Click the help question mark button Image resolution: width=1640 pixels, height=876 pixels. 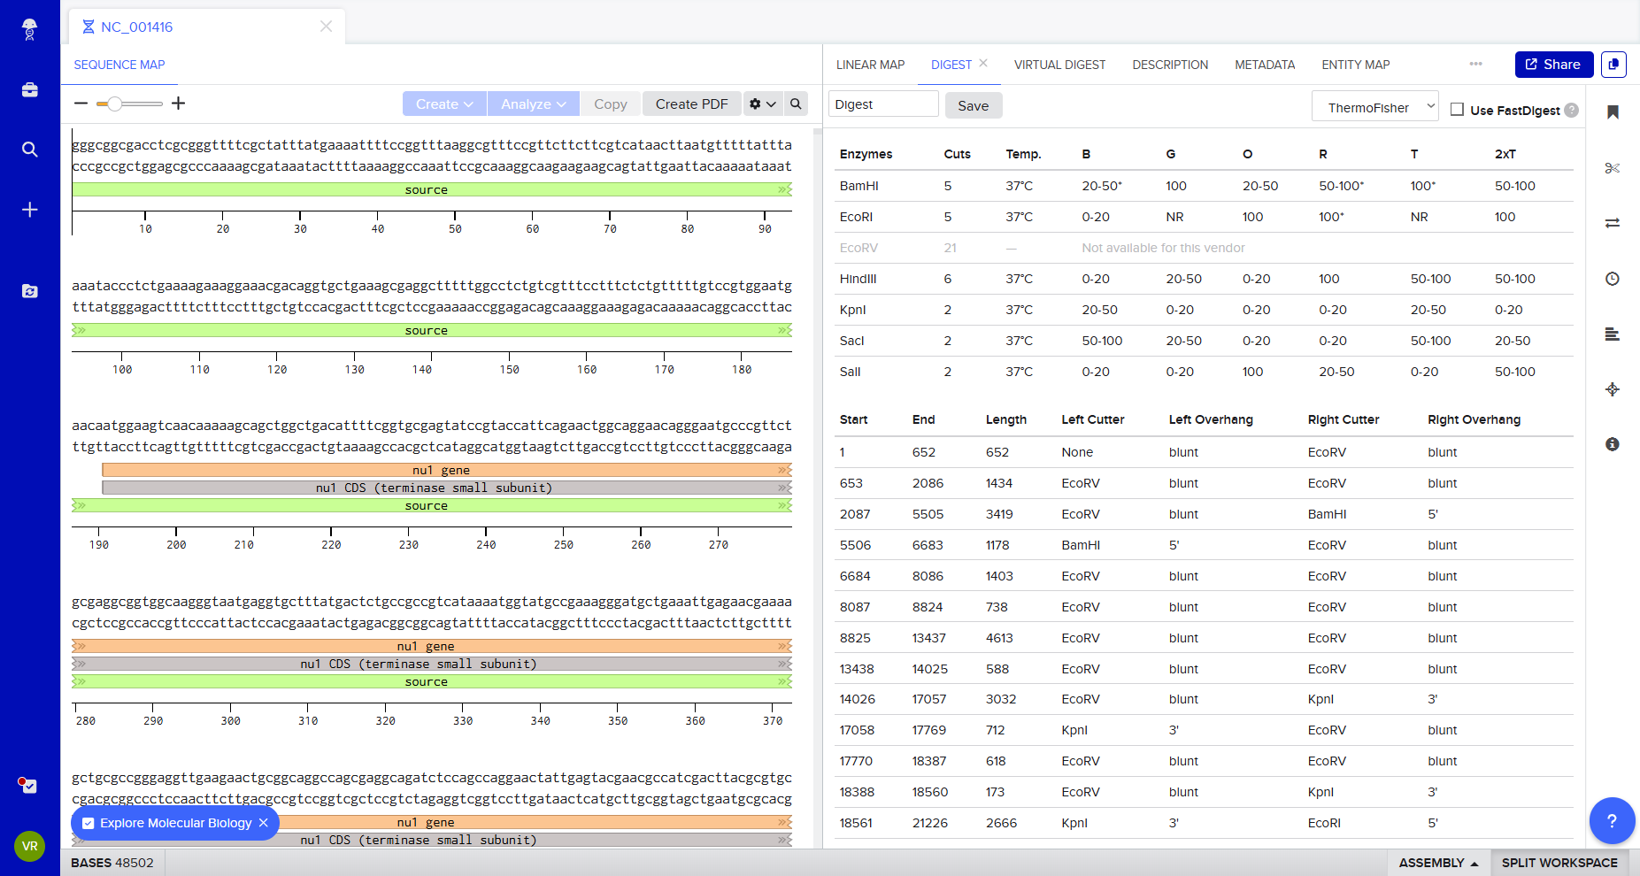coord(1611,821)
